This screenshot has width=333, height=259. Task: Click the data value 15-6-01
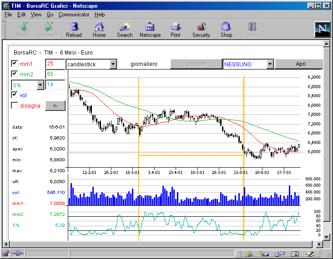57,127
